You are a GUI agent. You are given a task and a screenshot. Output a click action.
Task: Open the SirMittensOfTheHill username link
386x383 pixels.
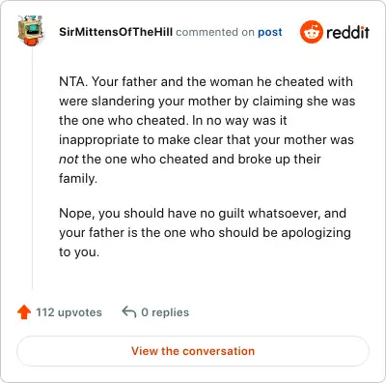click(116, 32)
